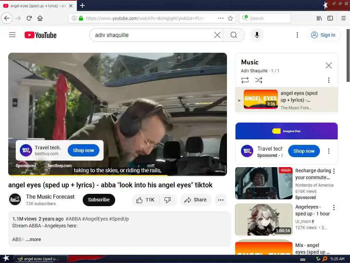Select the angel eyes playlist thumbnail
The image size is (350, 263).
coord(260,99)
